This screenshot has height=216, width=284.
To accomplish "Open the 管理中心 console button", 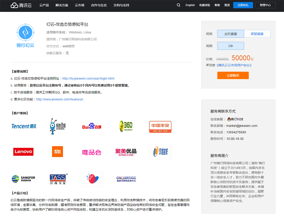I will tap(265, 5).
